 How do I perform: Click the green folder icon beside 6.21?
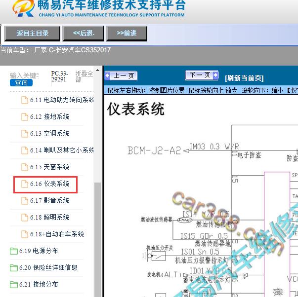pos(14,285)
